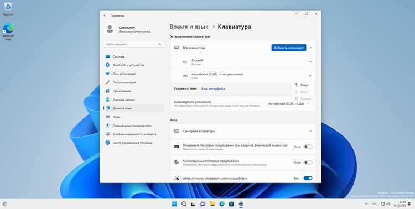Show hidden tray icons chevron
The height and width of the screenshot is (209, 415).
366,204
